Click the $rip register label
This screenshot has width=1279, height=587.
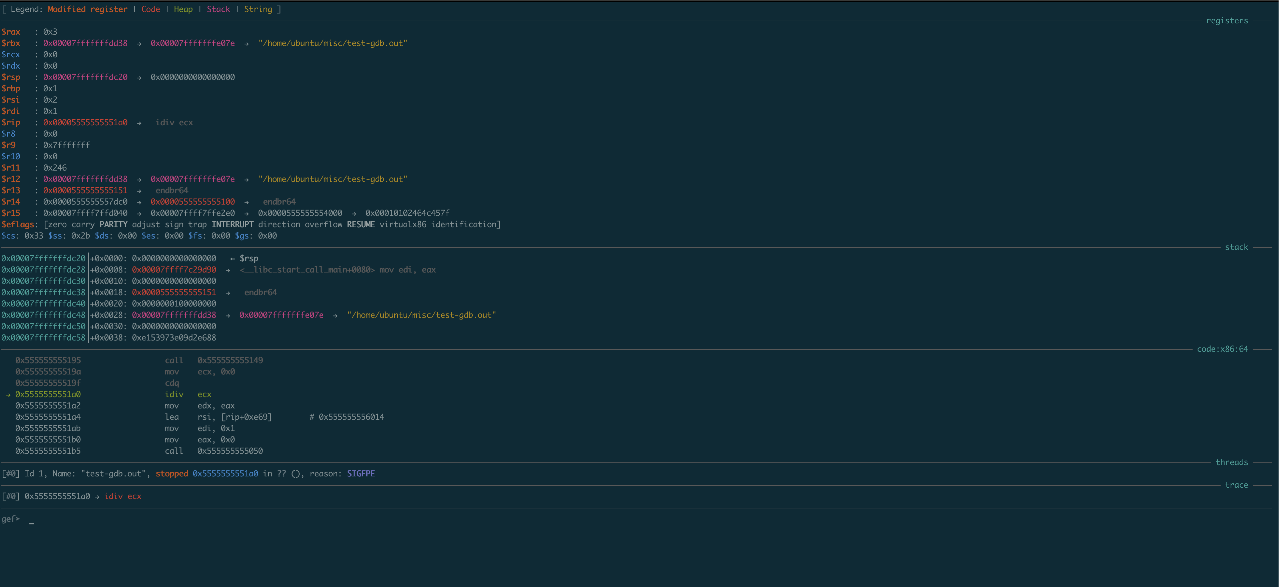(10, 123)
